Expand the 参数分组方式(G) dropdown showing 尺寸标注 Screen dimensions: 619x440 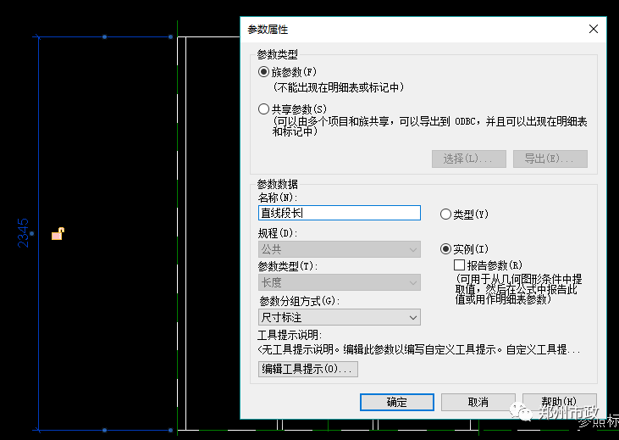pos(339,317)
